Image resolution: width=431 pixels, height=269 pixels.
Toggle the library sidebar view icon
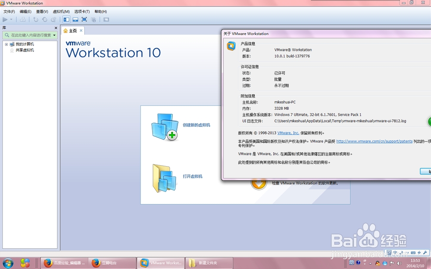click(66, 19)
